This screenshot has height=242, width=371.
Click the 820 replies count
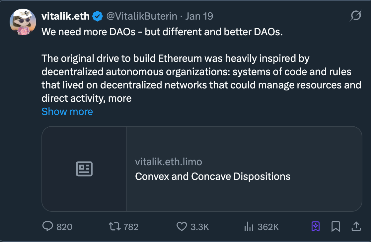64,227
